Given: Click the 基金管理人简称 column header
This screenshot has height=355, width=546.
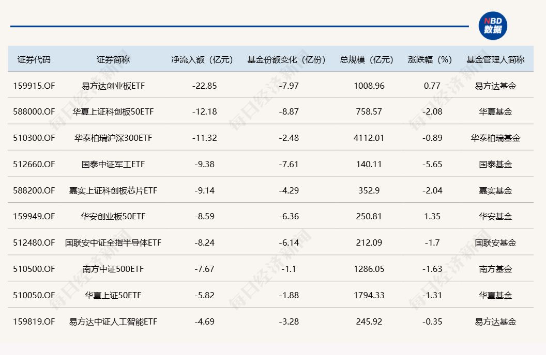Looking at the screenshot, I should 495,59.
